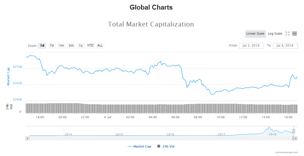
Task: Click the navigator range handle
Action: [294, 131]
